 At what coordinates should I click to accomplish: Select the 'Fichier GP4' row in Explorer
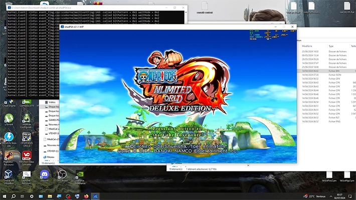click(326, 78)
